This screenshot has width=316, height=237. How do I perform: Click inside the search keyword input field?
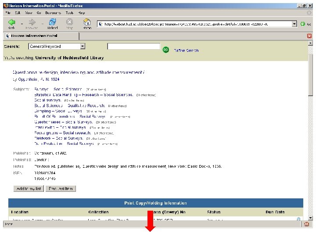tap(134, 47)
